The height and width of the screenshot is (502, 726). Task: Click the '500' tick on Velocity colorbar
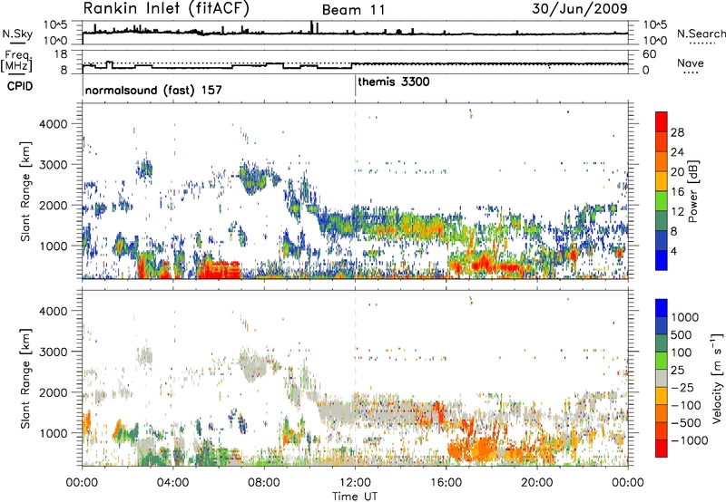pos(682,334)
